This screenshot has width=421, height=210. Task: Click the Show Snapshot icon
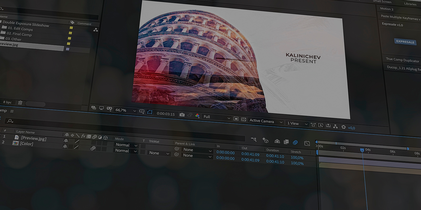[190, 115]
